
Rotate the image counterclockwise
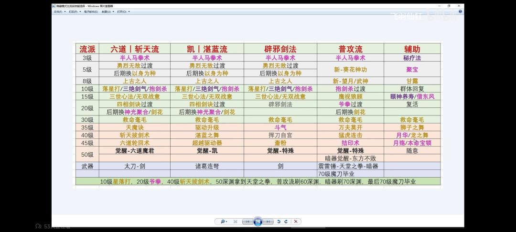pyautogui.click(x=279, y=221)
